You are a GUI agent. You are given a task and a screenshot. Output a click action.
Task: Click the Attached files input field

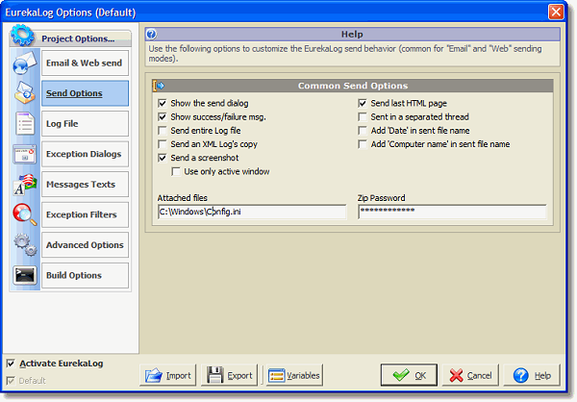point(252,212)
